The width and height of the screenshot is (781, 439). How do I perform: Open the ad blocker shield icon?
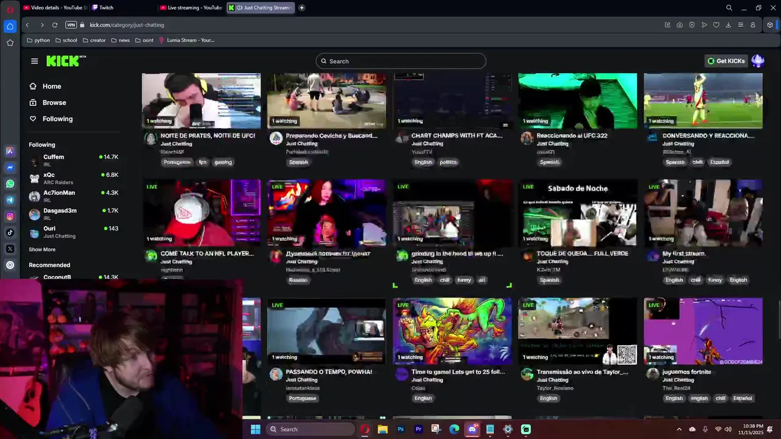(692, 25)
